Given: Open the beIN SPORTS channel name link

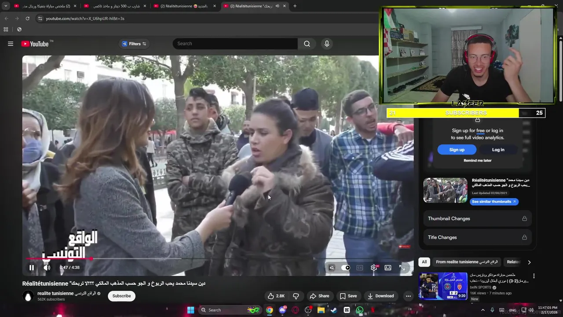Looking at the screenshot, I should tap(480, 288).
